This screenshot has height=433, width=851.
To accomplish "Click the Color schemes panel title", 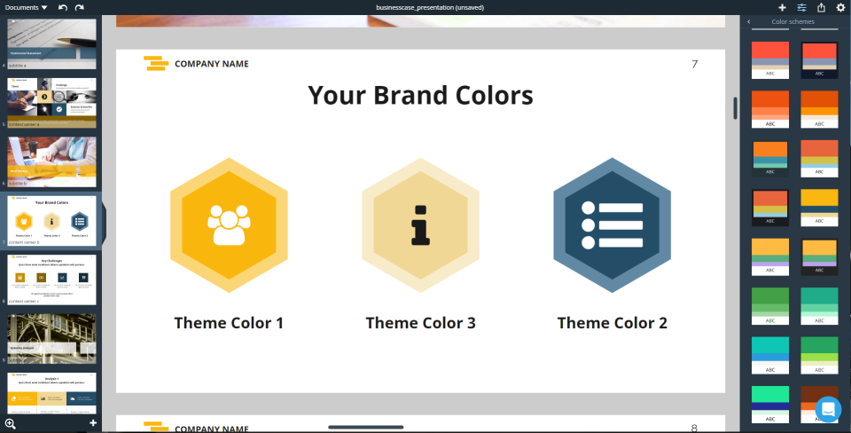I will tap(792, 21).
